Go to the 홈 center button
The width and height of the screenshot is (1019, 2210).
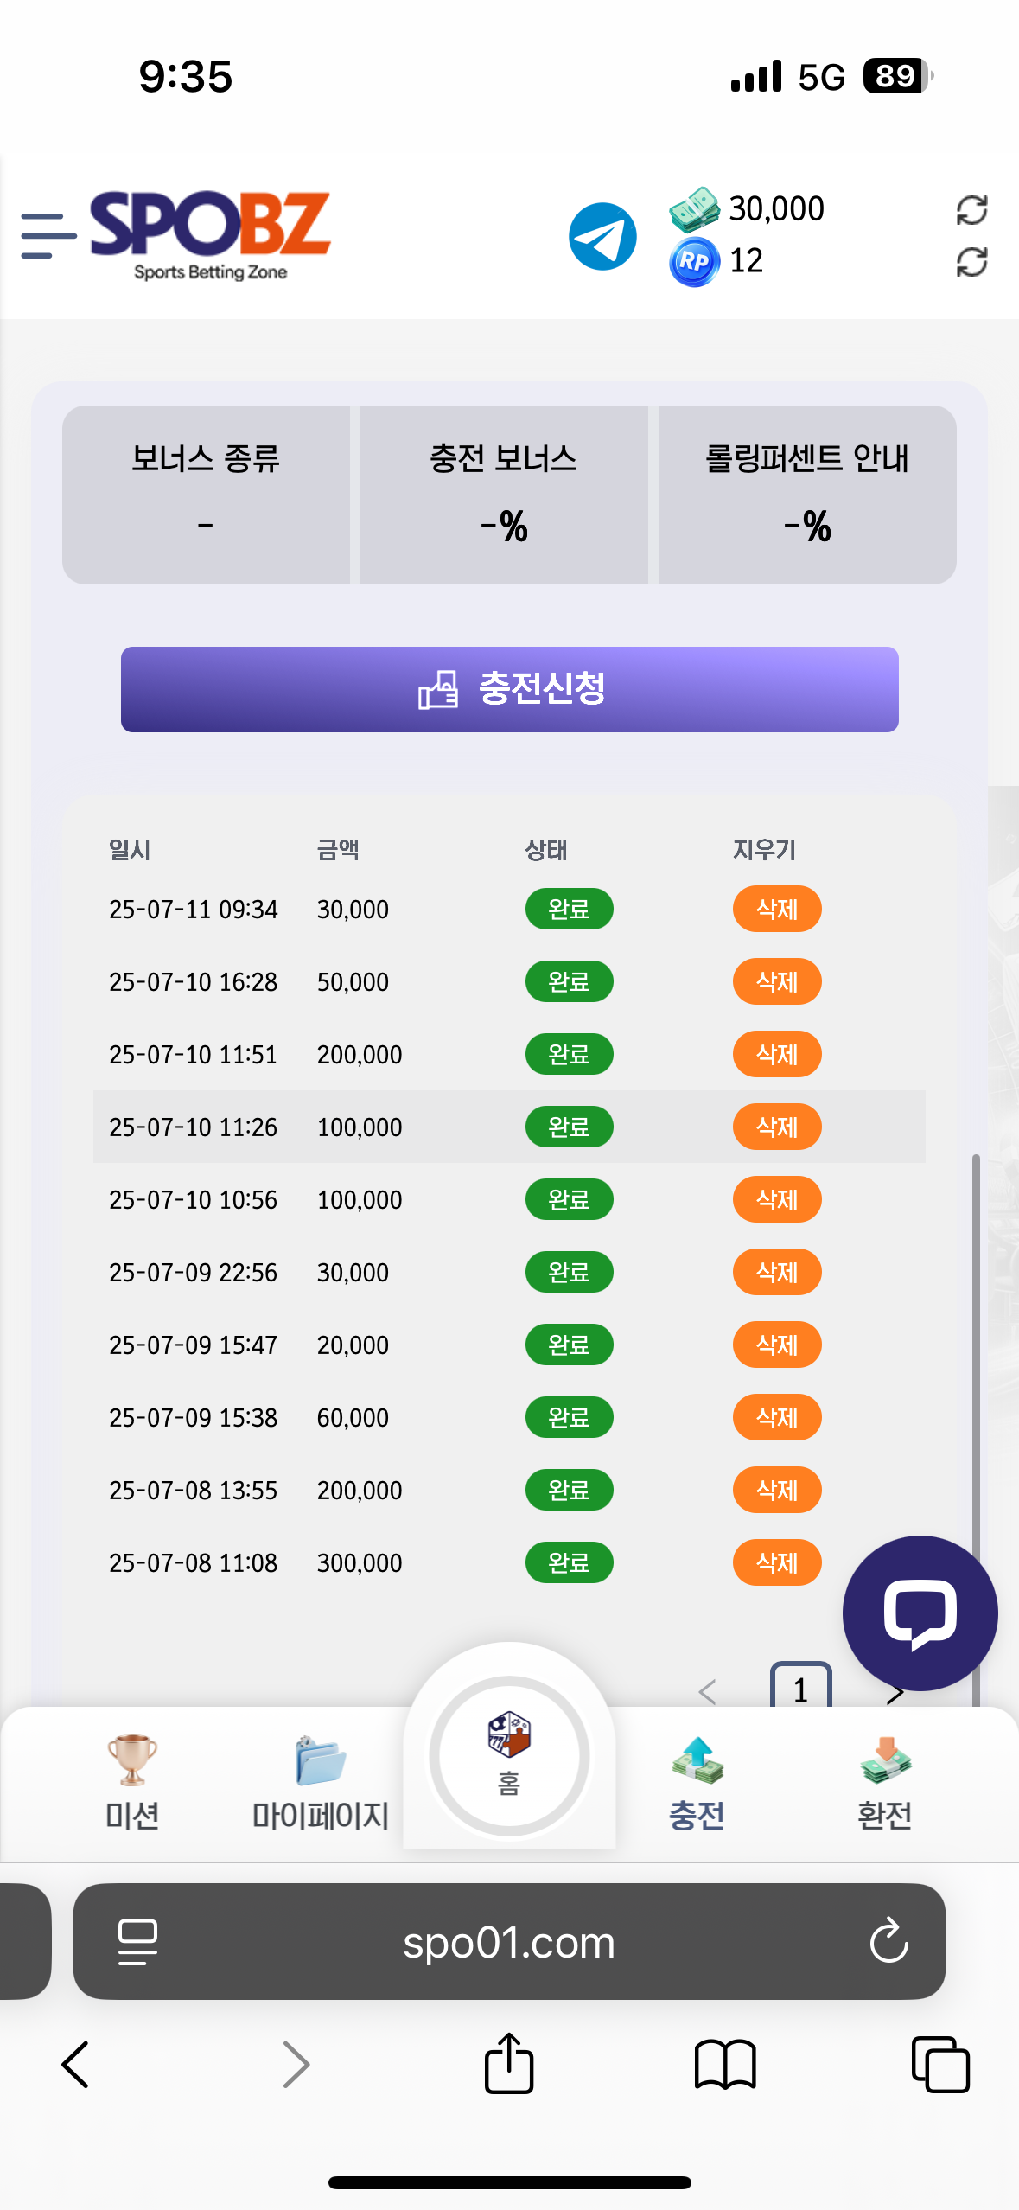(509, 1755)
